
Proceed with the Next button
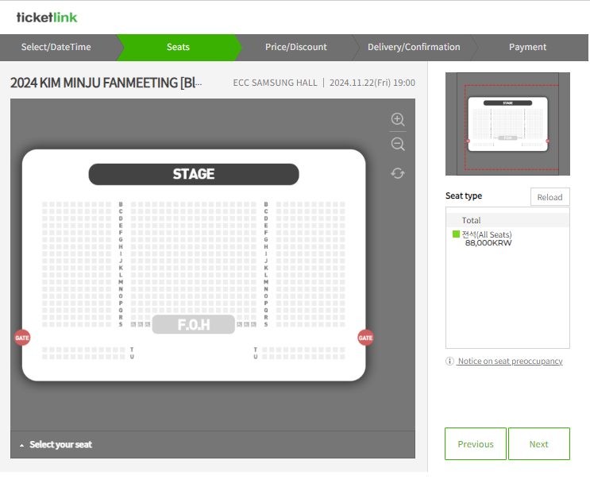click(539, 444)
